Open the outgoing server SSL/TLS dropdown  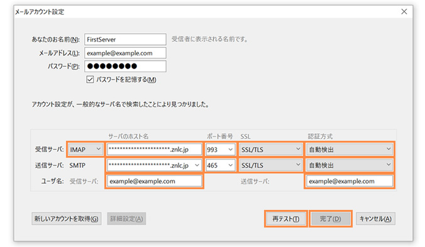tap(271, 165)
